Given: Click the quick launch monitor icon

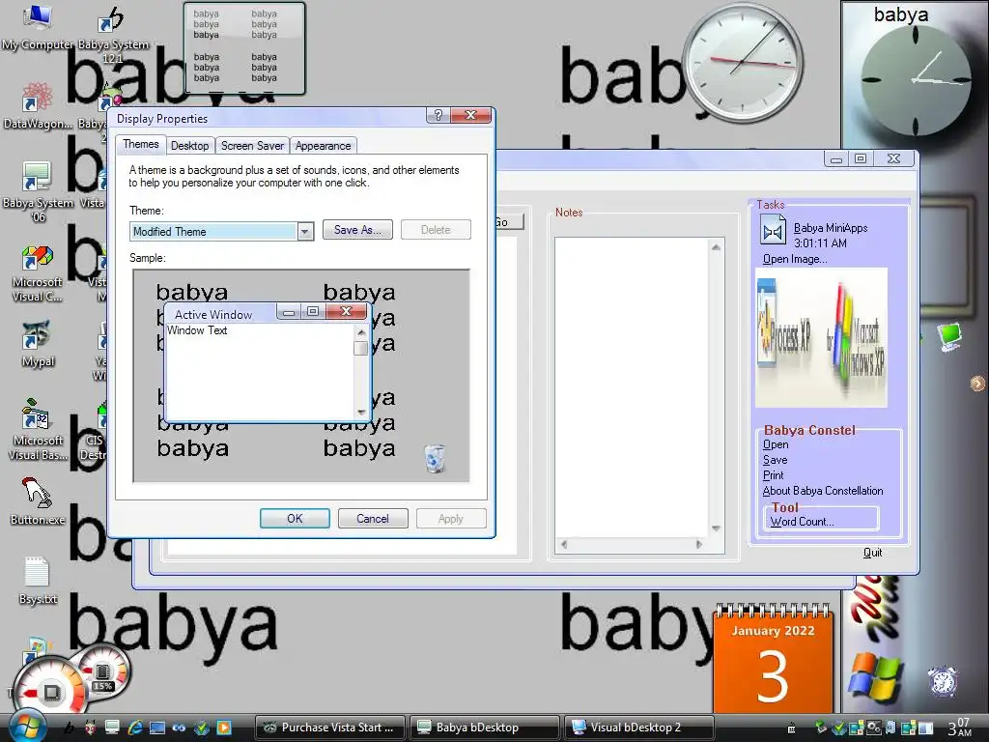Looking at the screenshot, I should pos(112,728).
